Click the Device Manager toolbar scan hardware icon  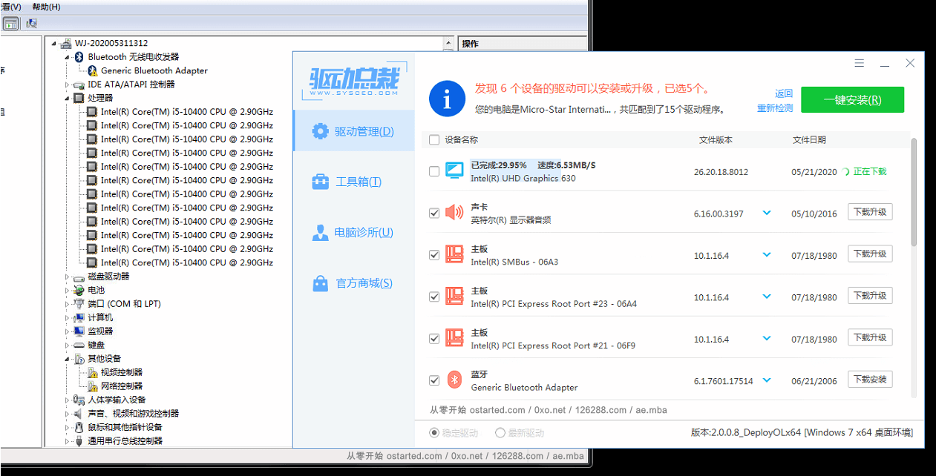[31, 24]
